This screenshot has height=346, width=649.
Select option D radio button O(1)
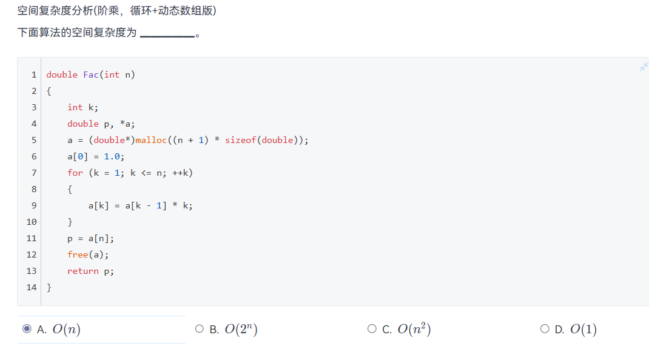545,328
